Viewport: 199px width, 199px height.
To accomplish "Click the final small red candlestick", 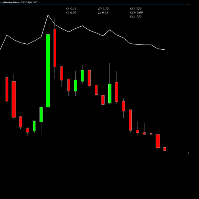I will 165,149.
